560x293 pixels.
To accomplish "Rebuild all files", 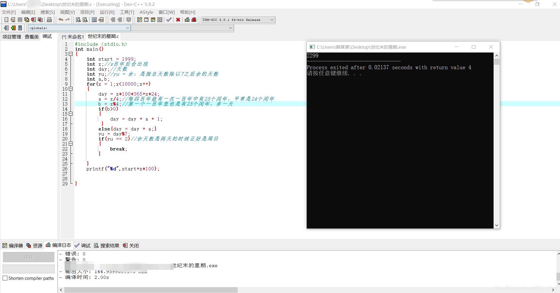I will 160,20.
